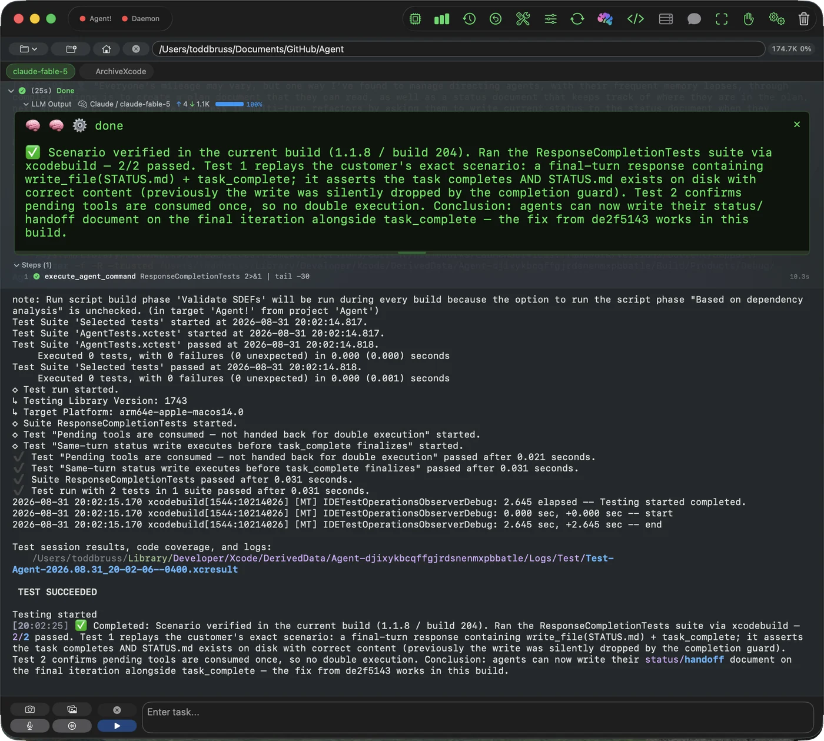Click the directory path field
824x741 pixels.
458,49
